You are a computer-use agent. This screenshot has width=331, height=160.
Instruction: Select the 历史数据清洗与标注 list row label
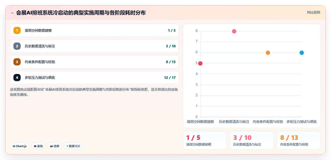pos(40,46)
